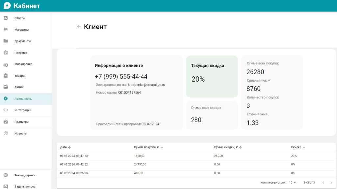Click the check depth value 1.33
Screen dimensions: 337x189
point(252,123)
